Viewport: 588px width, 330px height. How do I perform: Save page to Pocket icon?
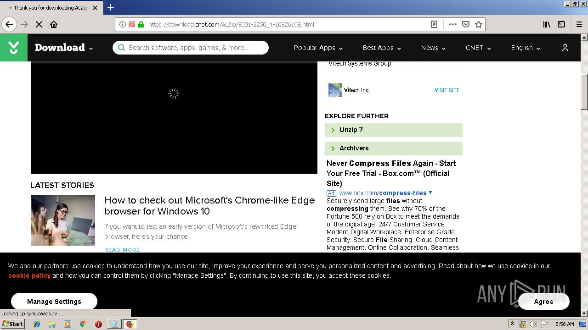click(466, 24)
